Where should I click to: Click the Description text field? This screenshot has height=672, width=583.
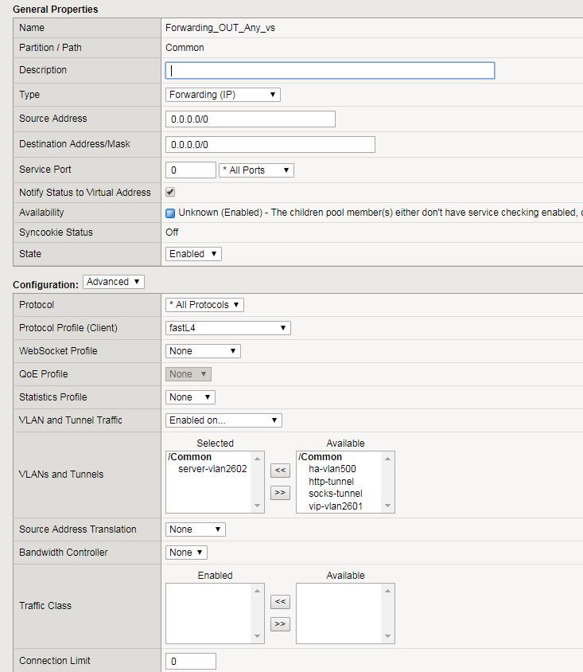click(329, 70)
